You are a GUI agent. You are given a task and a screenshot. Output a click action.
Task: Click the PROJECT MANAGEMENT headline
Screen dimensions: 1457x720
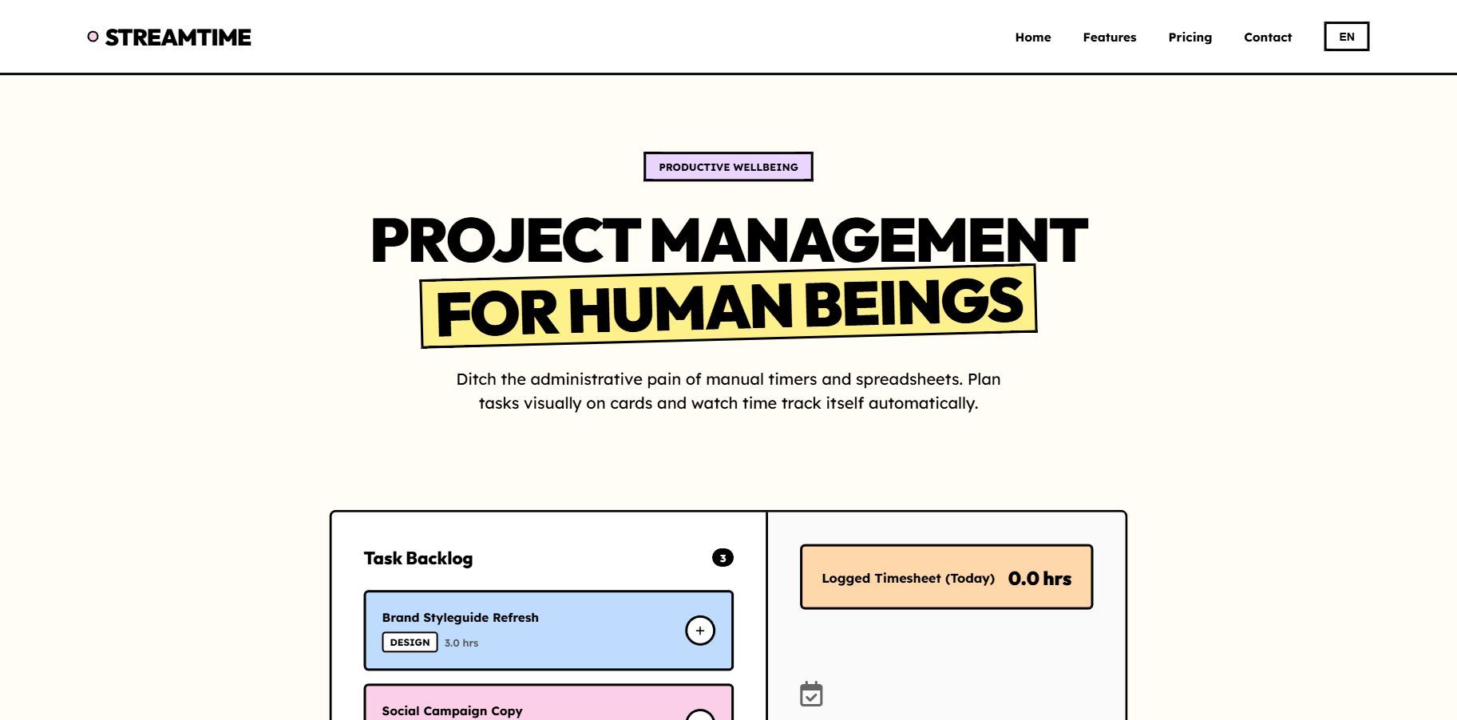tap(729, 239)
